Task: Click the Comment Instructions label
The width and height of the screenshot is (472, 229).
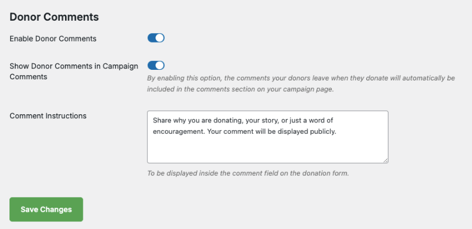Action: pyautogui.click(x=48, y=116)
